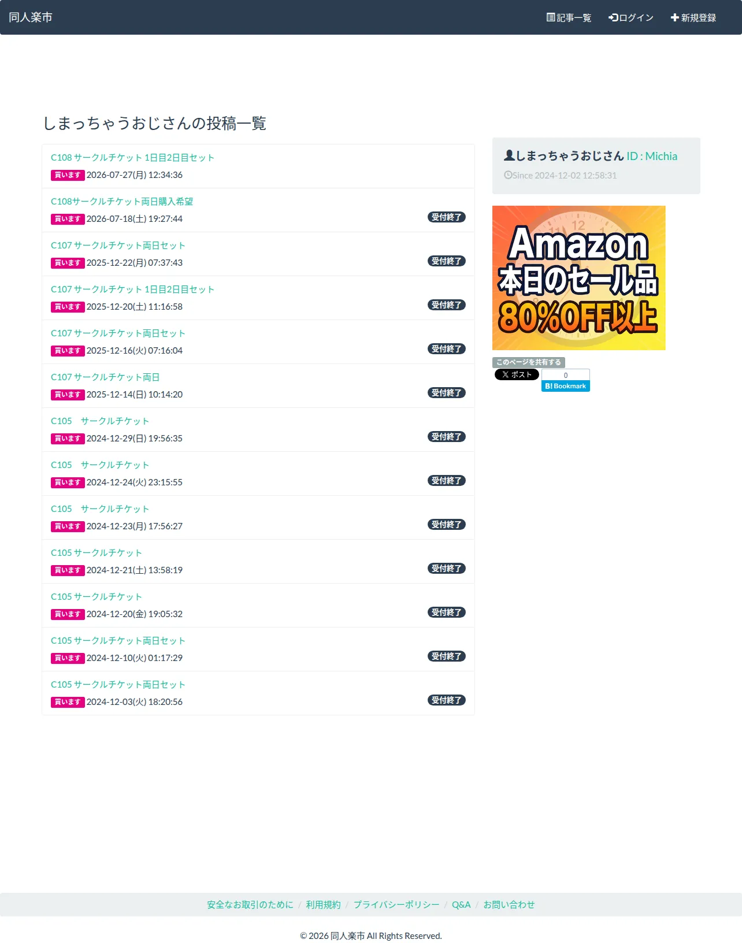This screenshot has height=943, width=742.
Task: Open the 利用規約 footer link
Action: 324,904
